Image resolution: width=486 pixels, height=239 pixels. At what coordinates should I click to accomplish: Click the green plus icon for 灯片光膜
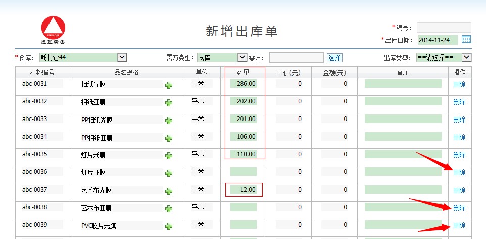coord(169,156)
